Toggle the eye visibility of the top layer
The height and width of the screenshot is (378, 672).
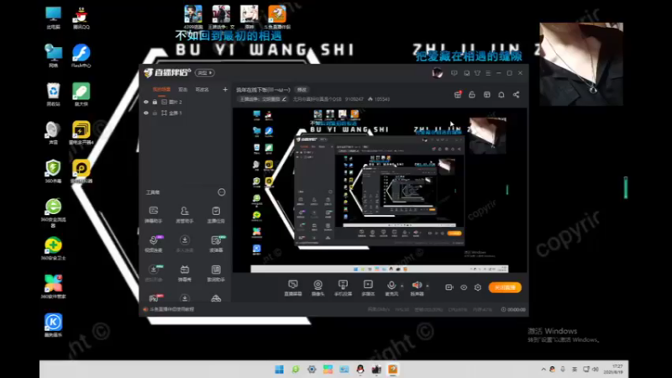(146, 102)
